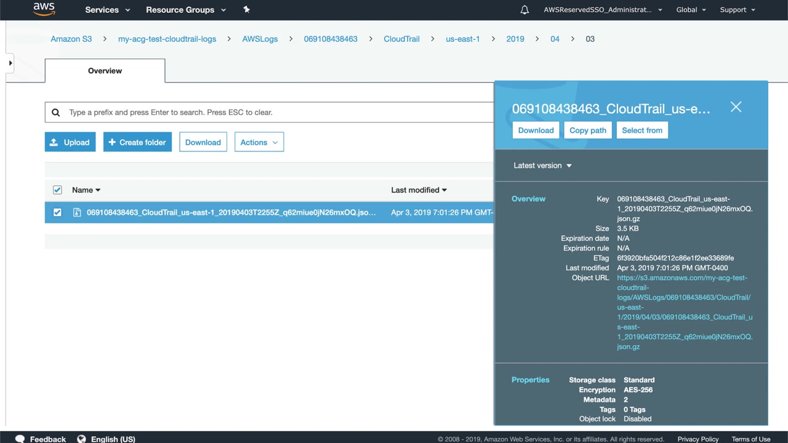This screenshot has width=788, height=443.
Task: Open the Terms of Use link
Action: coord(751,439)
